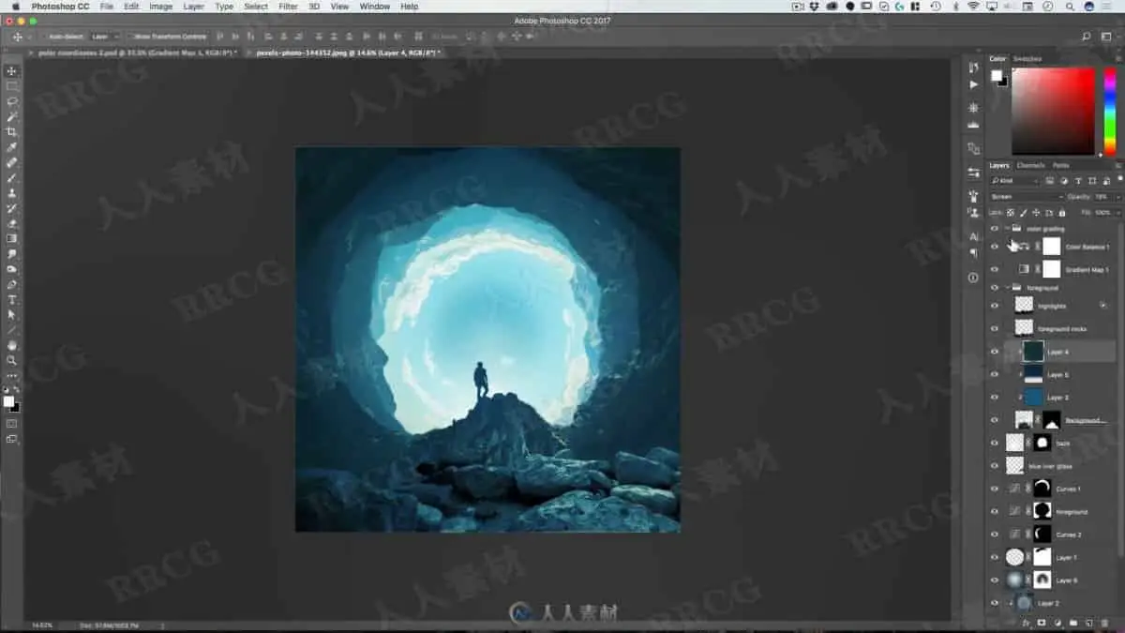This screenshot has height=633, width=1125.
Task: Hide the Layer 4 layer
Action: 995,352
